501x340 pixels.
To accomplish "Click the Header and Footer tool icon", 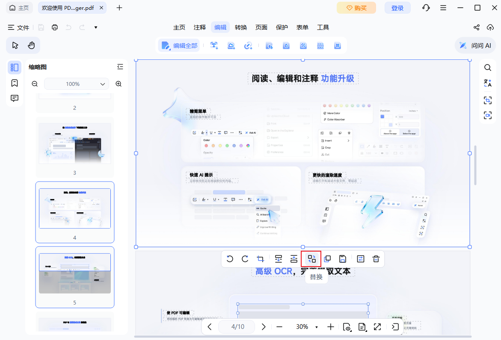I will click(320, 46).
